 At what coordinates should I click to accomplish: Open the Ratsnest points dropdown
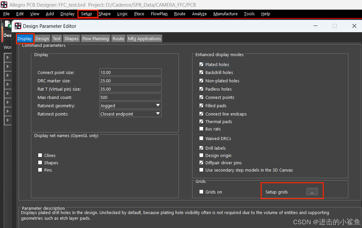[x=130, y=114]
